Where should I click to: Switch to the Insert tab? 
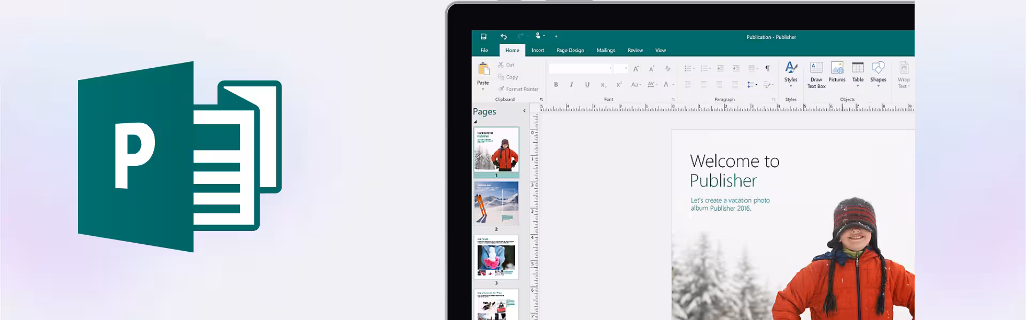tap(538, 50)
